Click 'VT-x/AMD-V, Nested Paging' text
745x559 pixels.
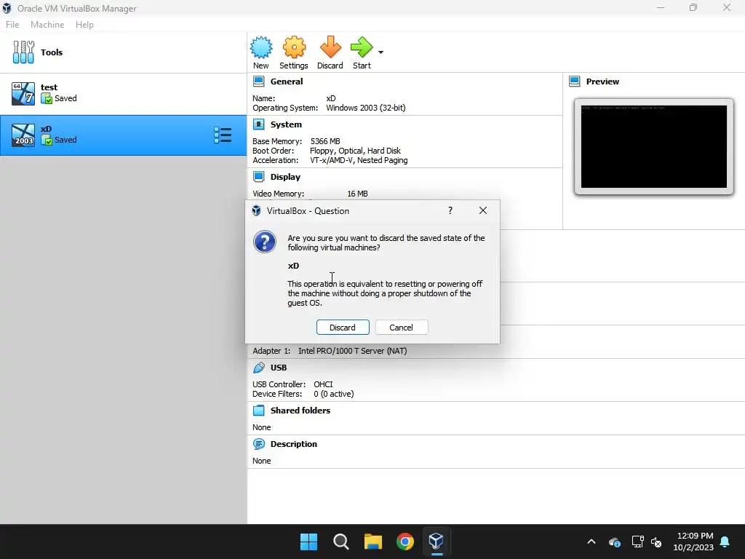pos(359,160)
